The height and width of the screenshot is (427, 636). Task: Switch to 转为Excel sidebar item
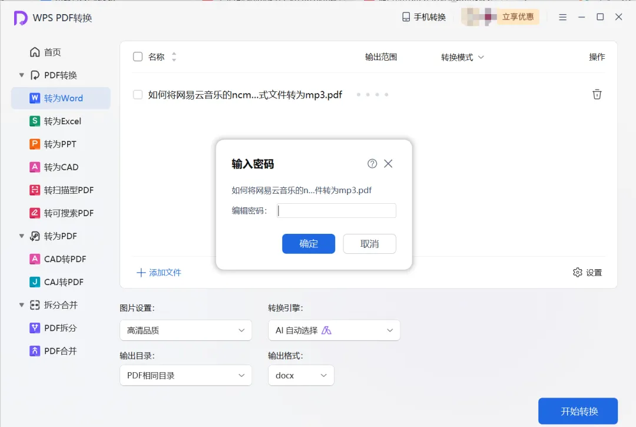[61, 121]
